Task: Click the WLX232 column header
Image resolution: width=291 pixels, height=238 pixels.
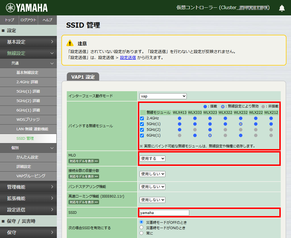Action: [x=240, y=112]
